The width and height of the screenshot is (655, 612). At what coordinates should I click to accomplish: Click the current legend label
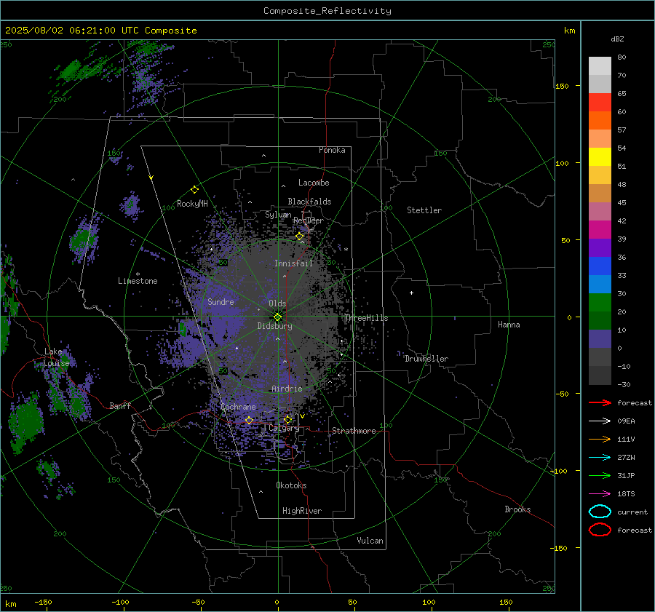[632, 512]
